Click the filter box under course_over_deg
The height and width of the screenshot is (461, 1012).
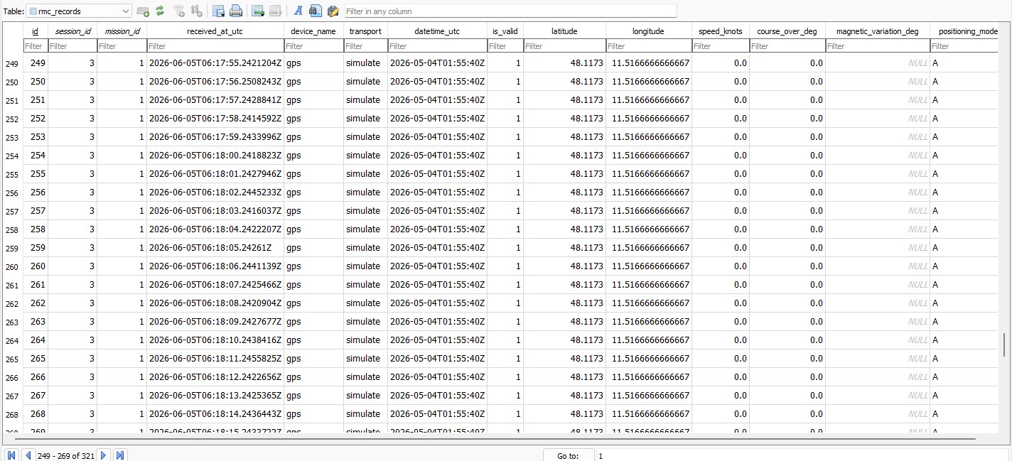(x=787, y=46)
